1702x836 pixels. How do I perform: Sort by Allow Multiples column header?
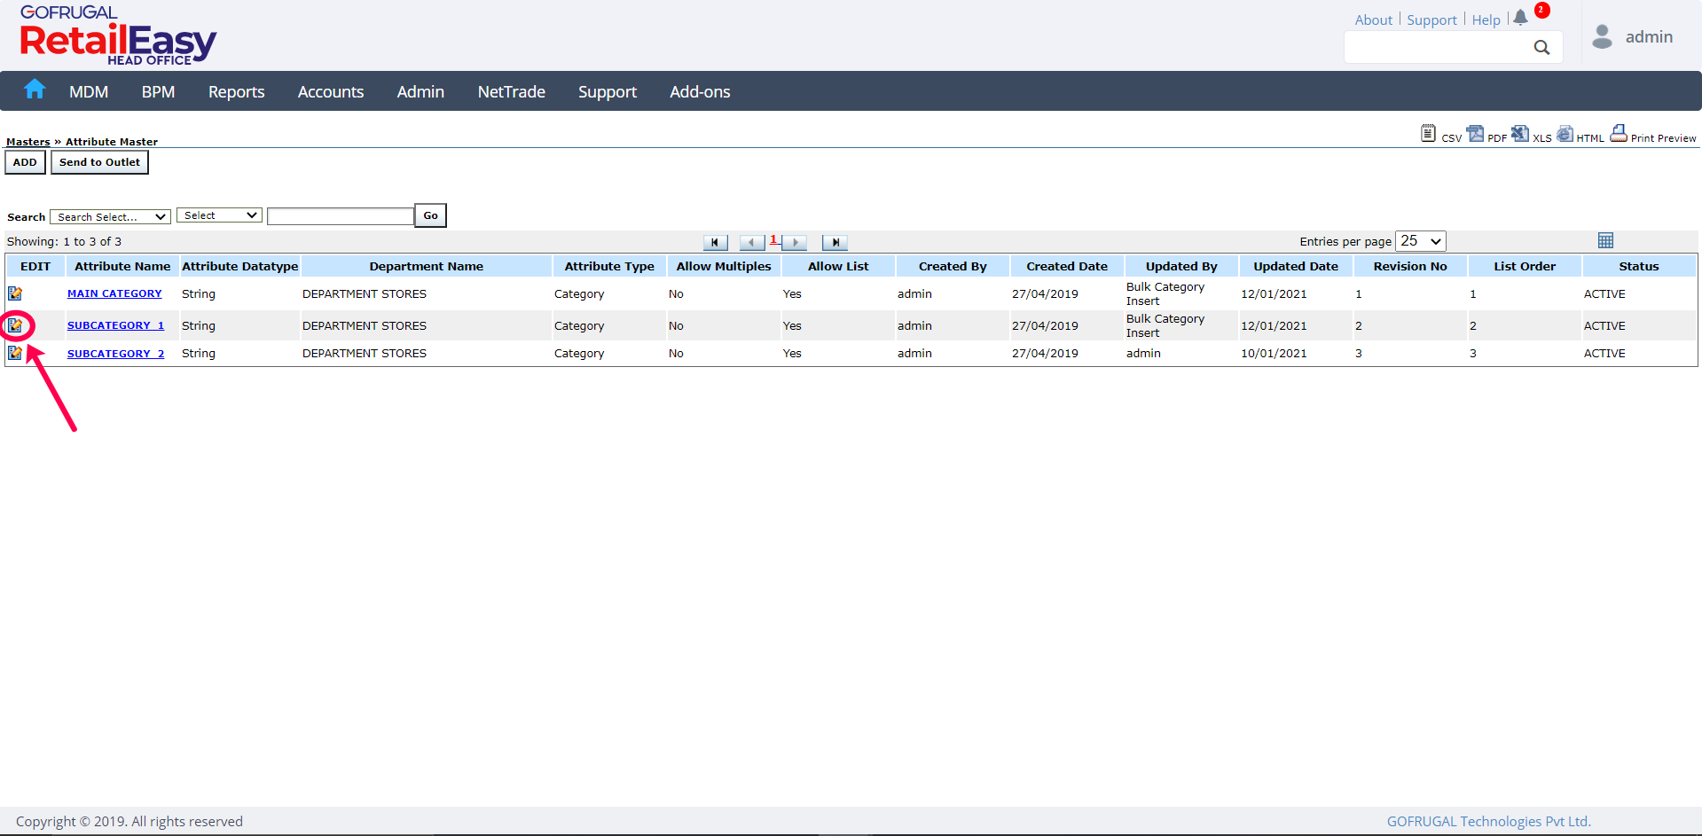click(724, 266)
